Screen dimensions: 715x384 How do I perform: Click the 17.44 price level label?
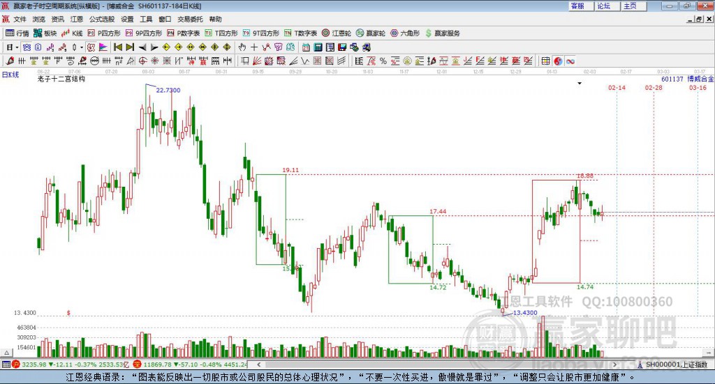pyautogui.click(x=438, y=212)
